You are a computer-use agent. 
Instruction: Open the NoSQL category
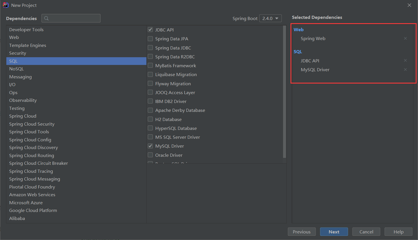tap(76, 69)
